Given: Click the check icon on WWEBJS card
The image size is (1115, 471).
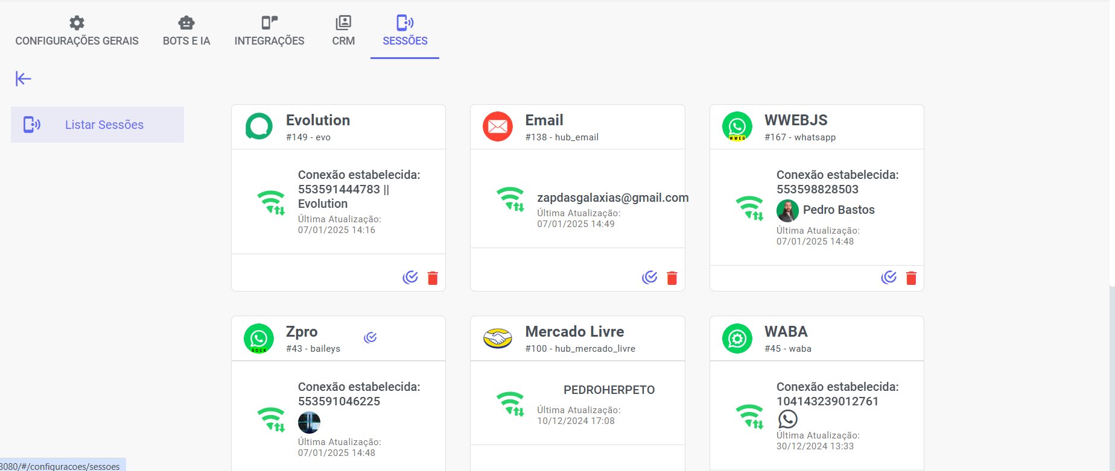Looking at the screenshot, I should tap(889, 277).
